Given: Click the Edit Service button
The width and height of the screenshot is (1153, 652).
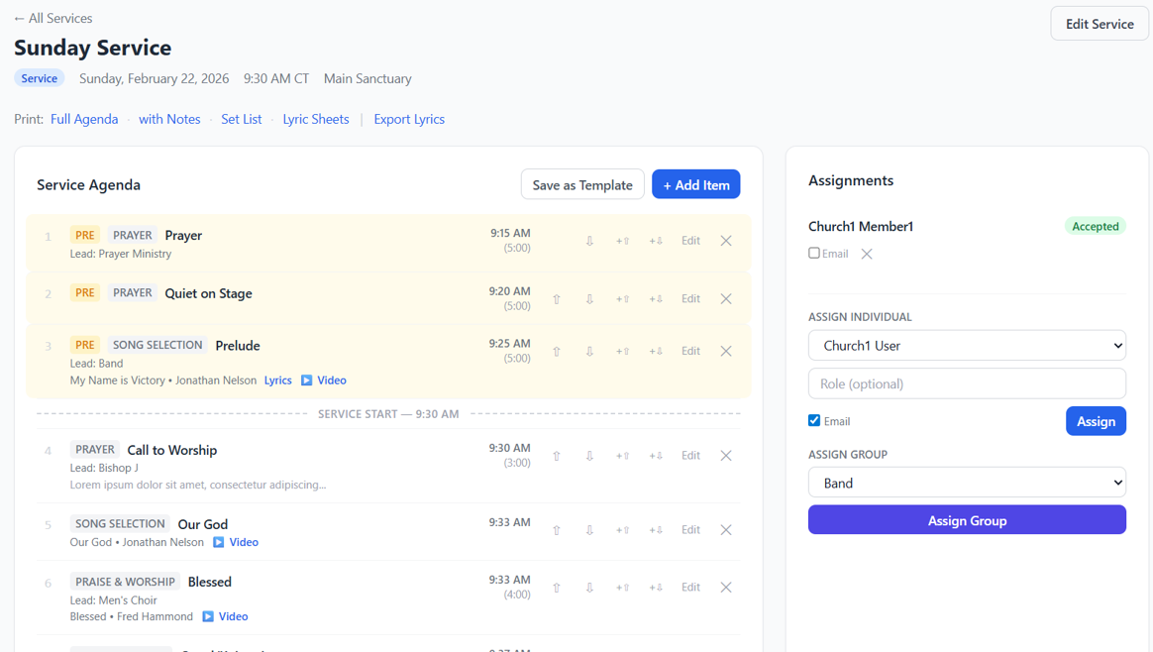Looking at the screenshot, I should click(x=1100, y=23).
